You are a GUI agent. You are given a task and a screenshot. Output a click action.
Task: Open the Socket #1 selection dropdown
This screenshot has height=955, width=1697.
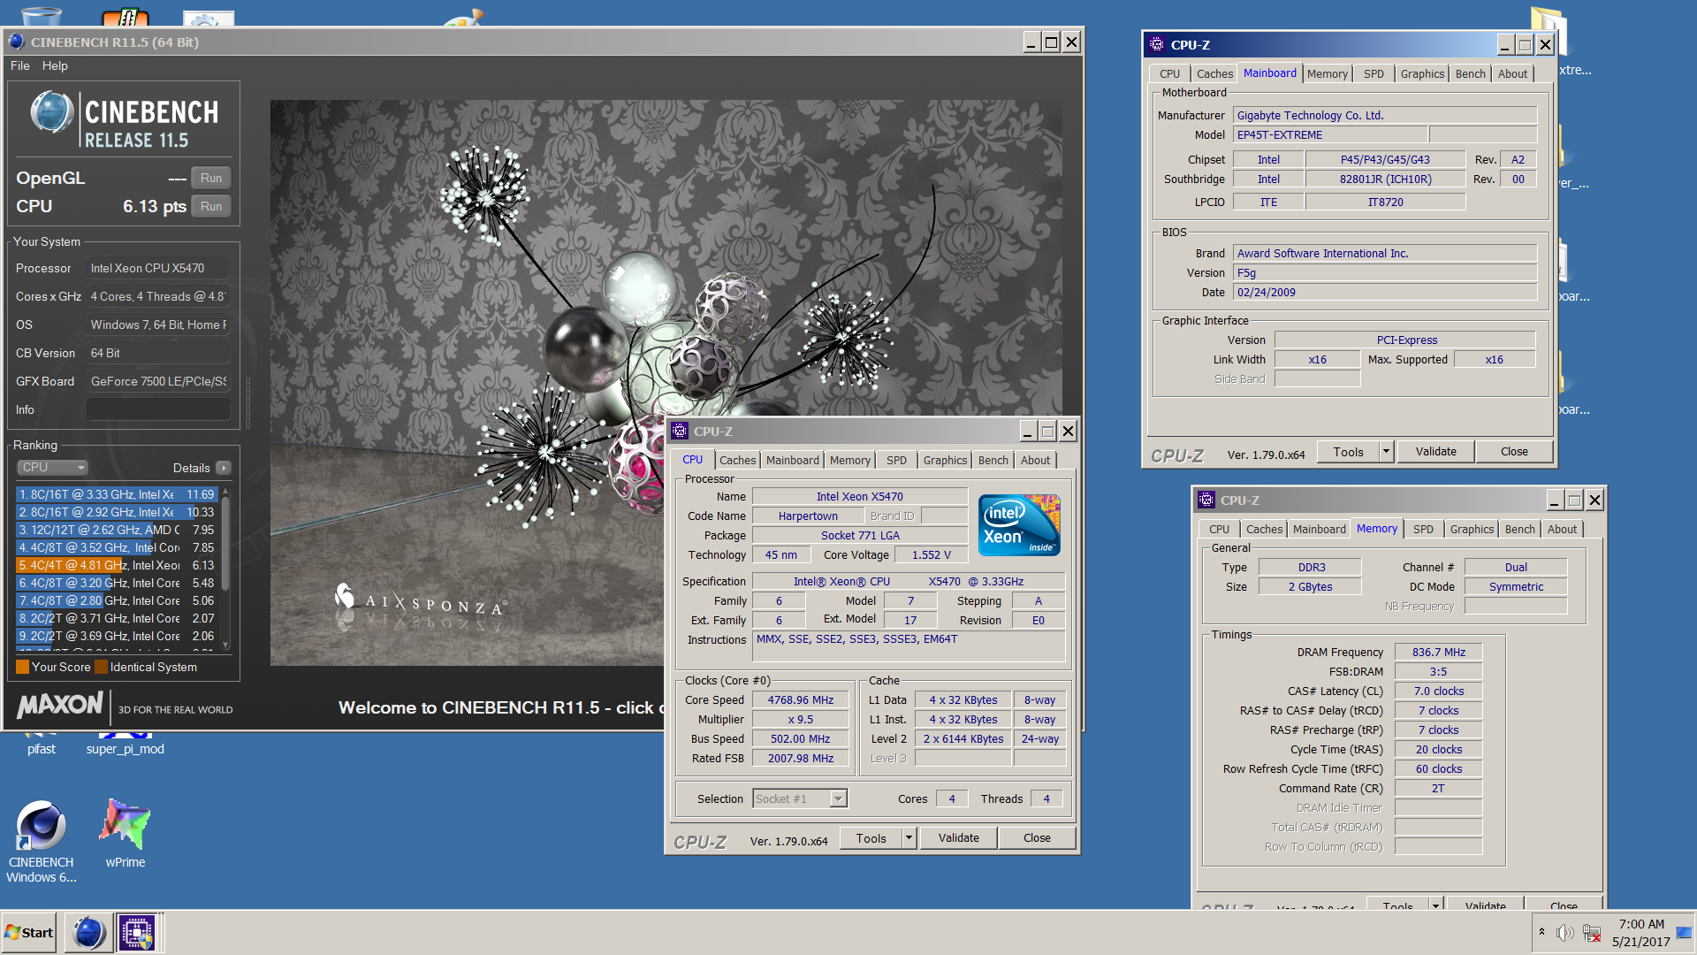pos(800,798)
